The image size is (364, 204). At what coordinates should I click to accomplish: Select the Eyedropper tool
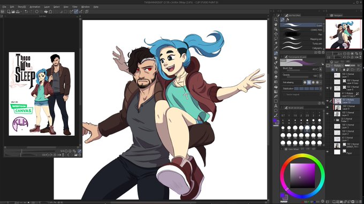pos(276,48)
